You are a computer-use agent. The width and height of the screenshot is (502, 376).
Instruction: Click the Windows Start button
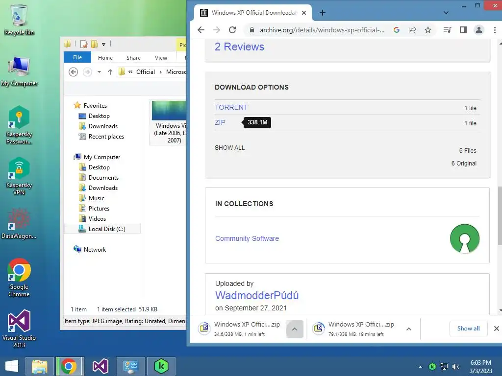pos(12,366)
